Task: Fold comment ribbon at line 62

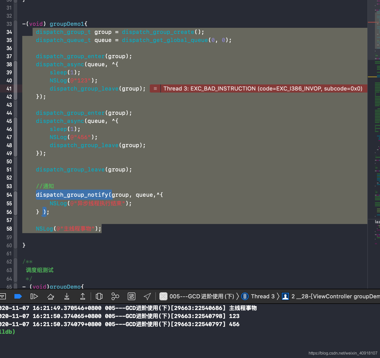Action: (15, 270)
